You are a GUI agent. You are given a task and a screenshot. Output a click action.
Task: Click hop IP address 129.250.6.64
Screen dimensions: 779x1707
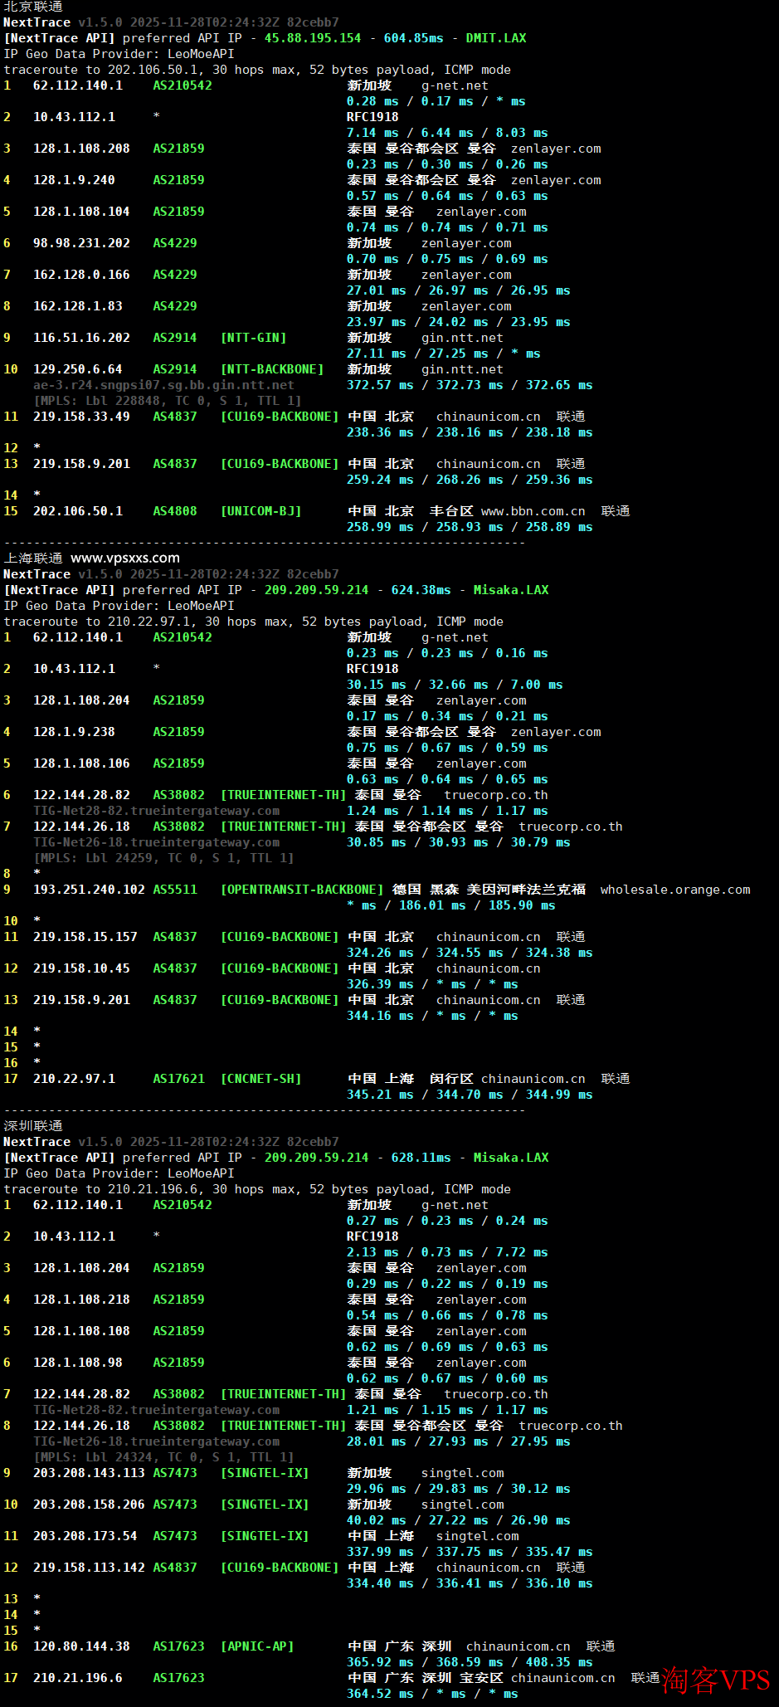pyautogui.click(x=77, y=369)
